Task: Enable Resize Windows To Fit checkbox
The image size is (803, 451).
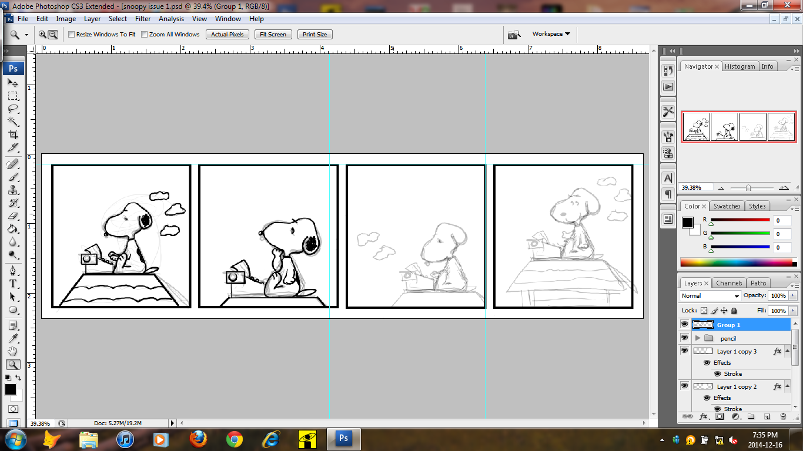Action: 72,34
